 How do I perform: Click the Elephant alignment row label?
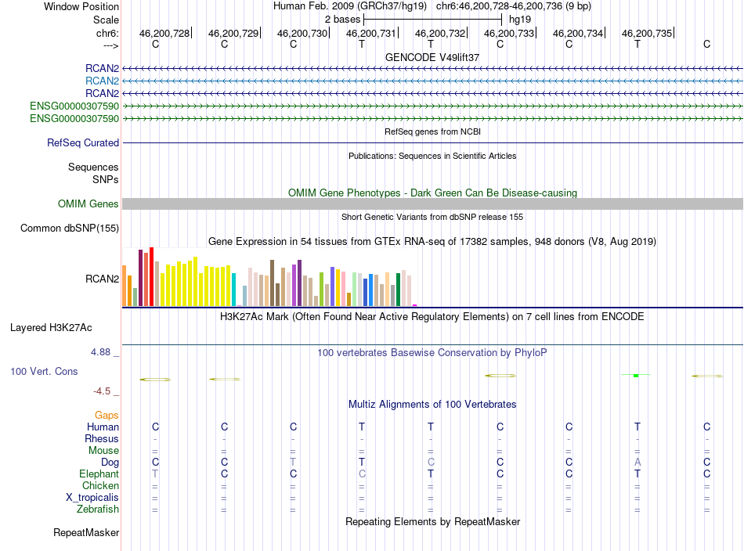tap(99, 474)
